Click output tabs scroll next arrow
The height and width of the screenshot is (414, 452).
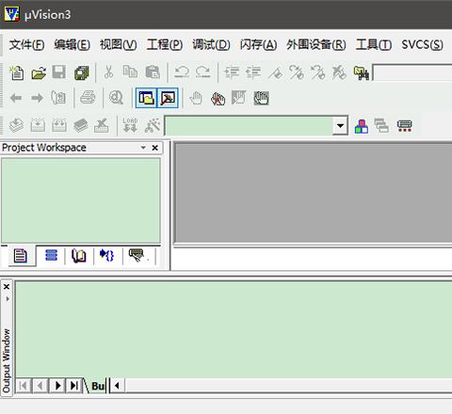57,385
